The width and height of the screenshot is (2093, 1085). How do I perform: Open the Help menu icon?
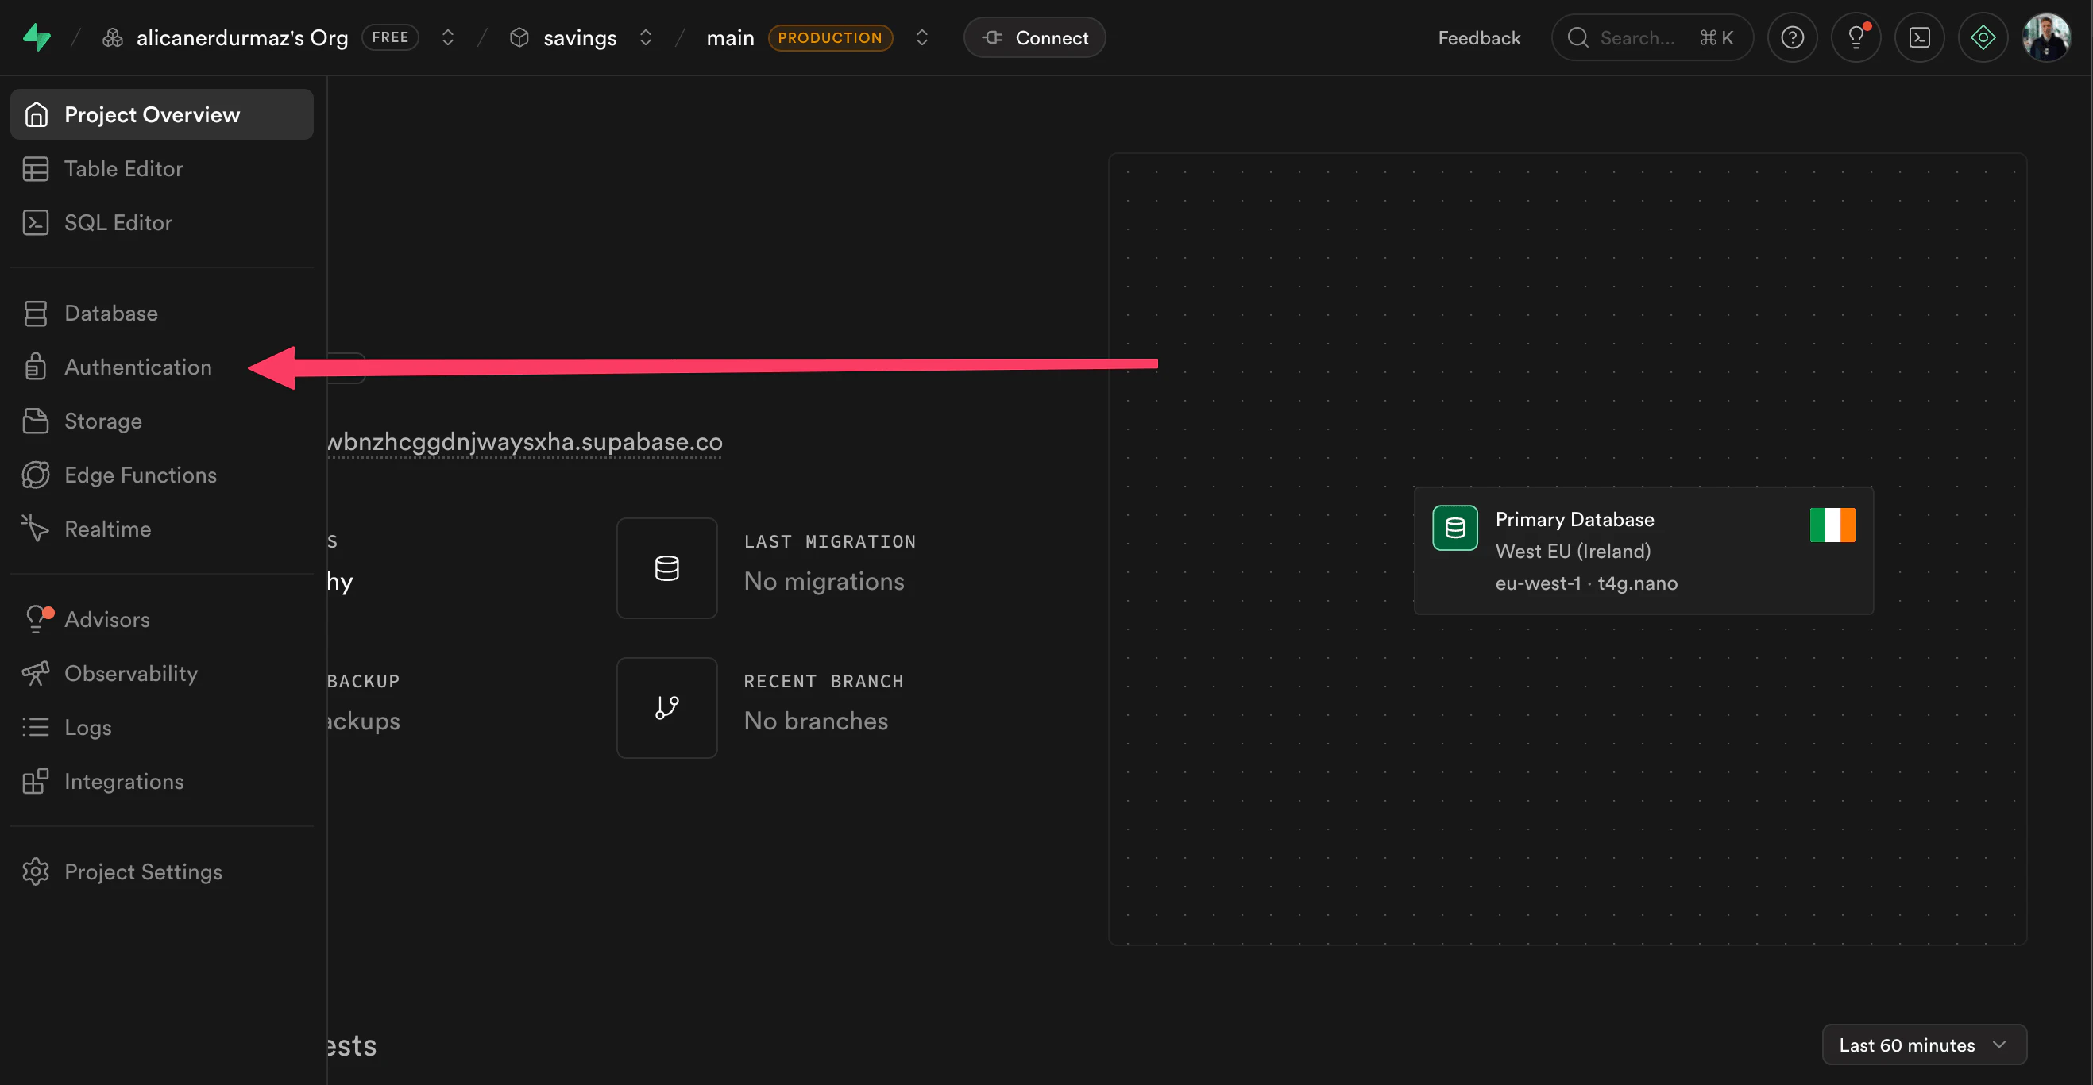coord(1792,37)
